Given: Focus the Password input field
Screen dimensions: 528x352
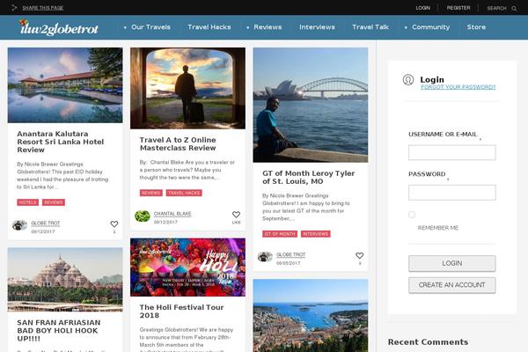Looking at the screenshot, I should tap(452, 193).
